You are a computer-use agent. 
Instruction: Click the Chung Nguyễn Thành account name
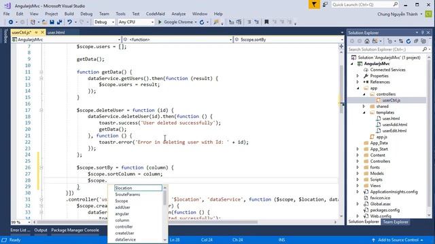pyautogui.click(x=397, y=14)
